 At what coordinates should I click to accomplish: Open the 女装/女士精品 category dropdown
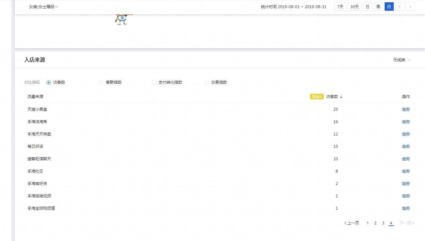[x=43, y=7]
